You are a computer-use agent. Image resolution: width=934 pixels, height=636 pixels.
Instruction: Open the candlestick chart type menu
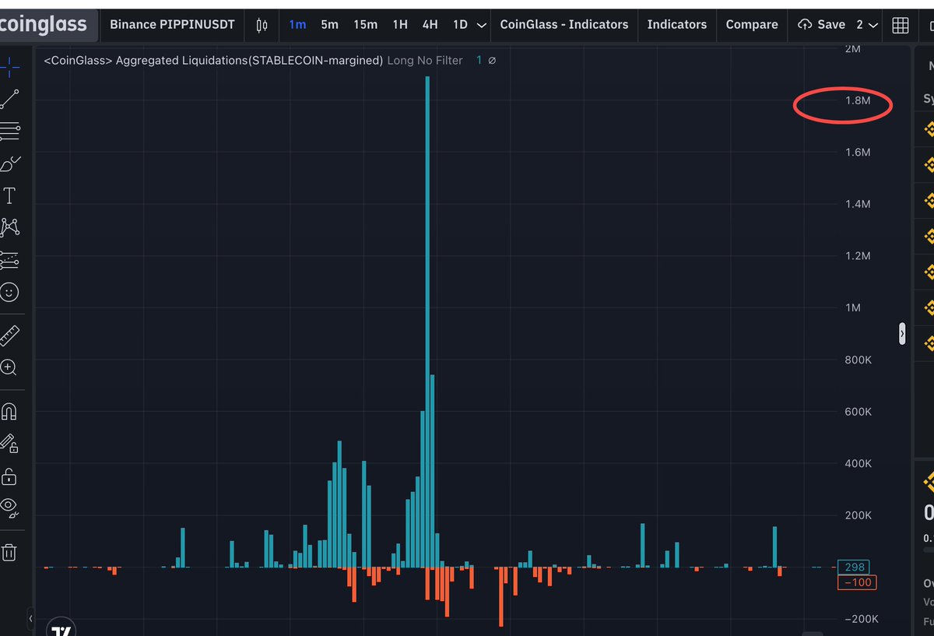tap(262, 25)
